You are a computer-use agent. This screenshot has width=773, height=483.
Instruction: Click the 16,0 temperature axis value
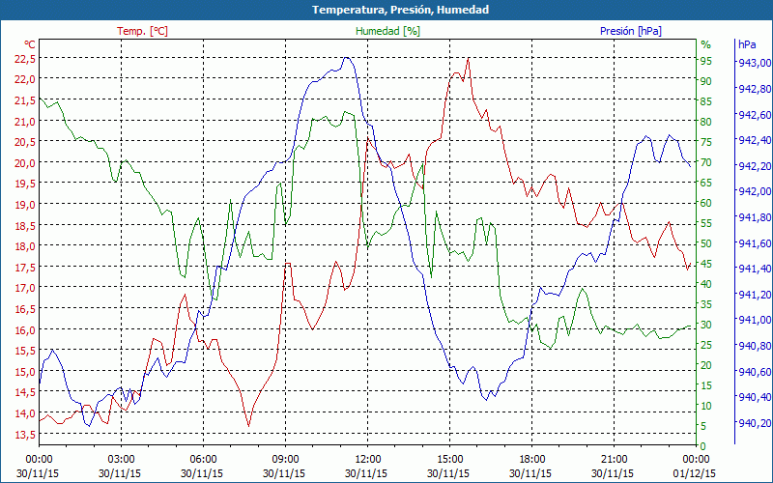tap(25, 329)
